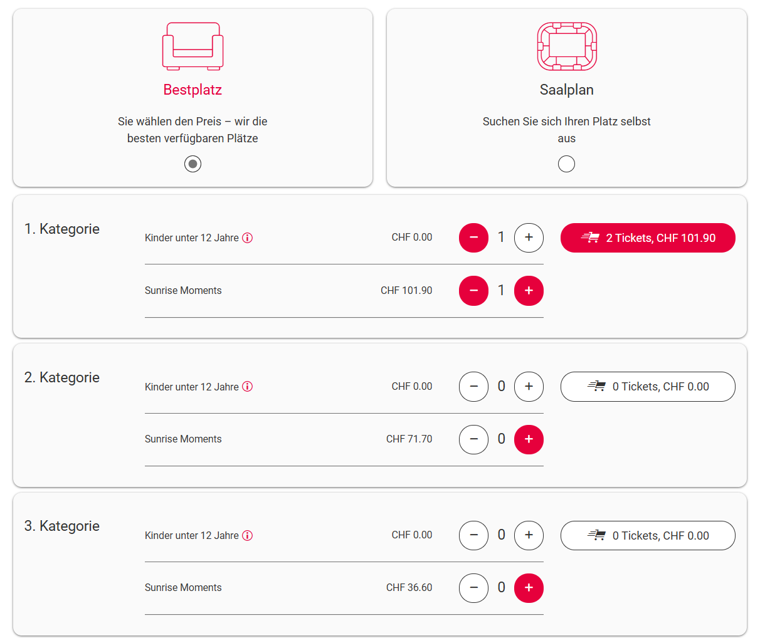Decrease Kinder tickets in 2. Kategorie

473,387
